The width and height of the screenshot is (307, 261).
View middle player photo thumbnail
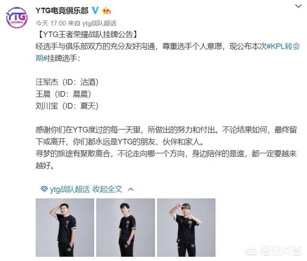tap(126, 227)
